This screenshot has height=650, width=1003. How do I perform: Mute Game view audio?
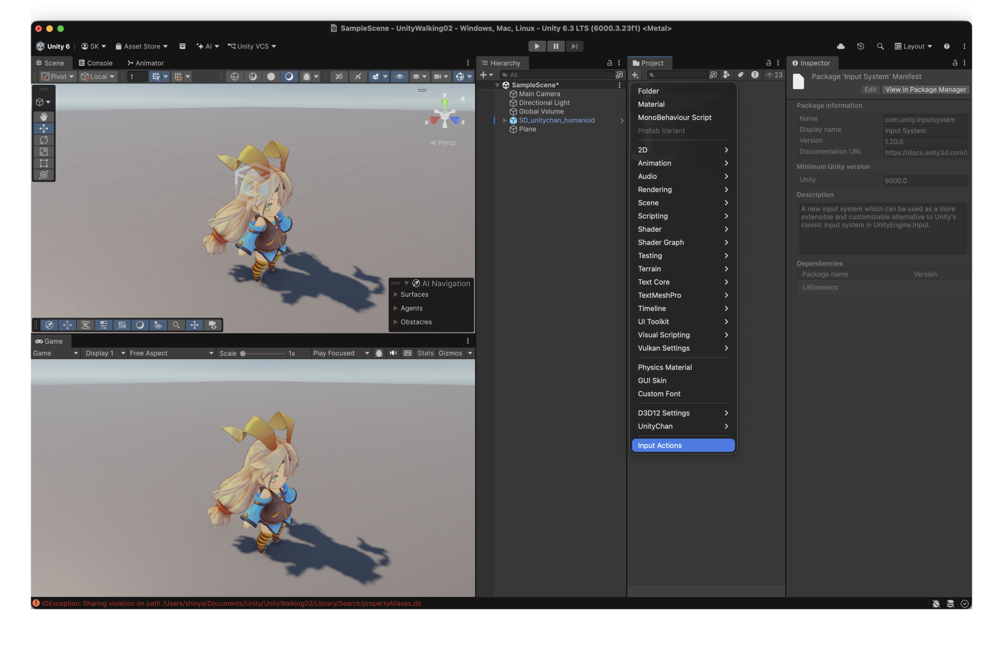393,353
